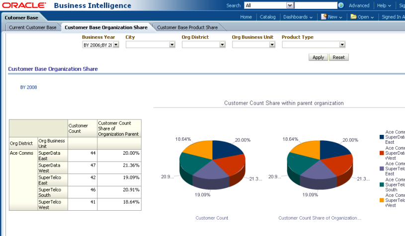Open the New menu
This screenshot has height=236, width=405.
click(x=335, y=17)
